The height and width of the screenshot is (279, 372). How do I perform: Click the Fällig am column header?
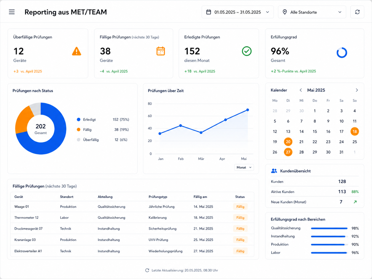tap(200, 197)
